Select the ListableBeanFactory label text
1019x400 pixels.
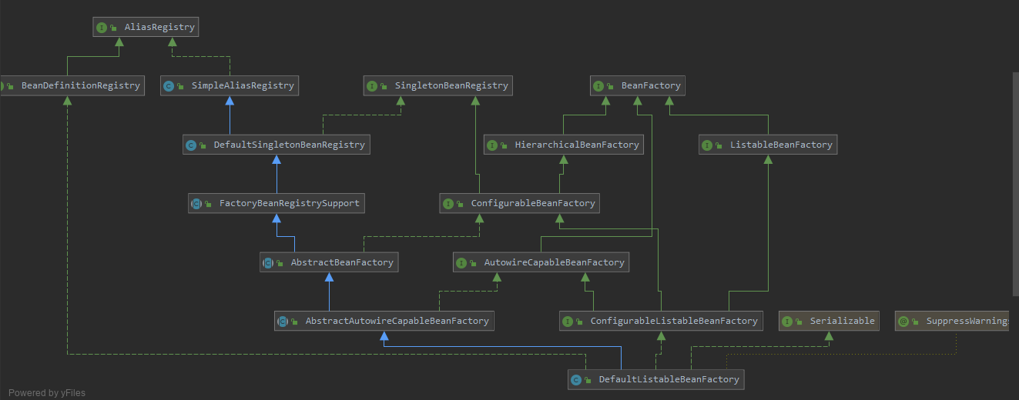[x=782, y=145]
